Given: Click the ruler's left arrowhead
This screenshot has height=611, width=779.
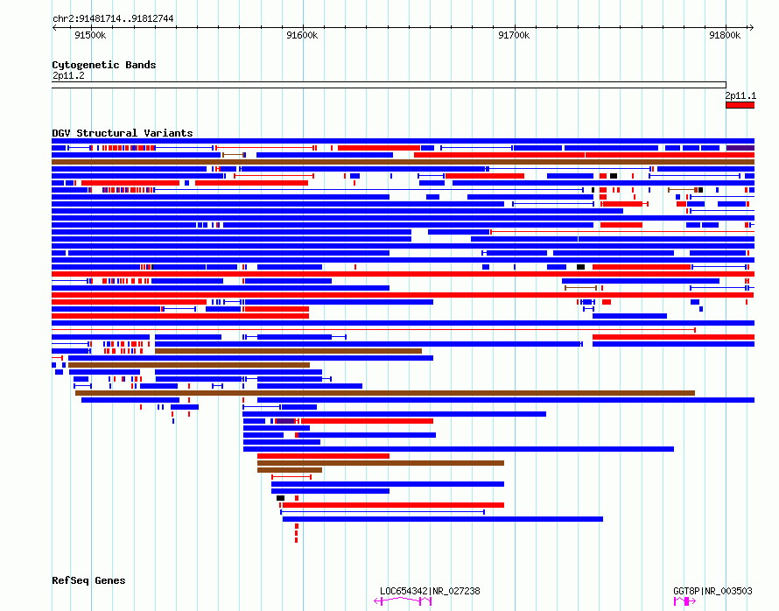Looking at the screenshot, I should (x=54, y=28).
